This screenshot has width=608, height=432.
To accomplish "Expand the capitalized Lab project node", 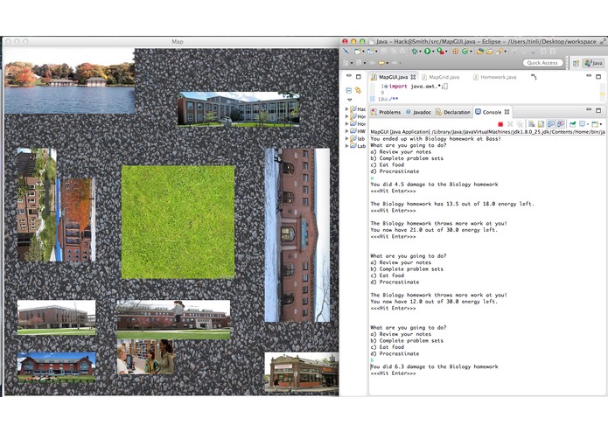I will [346, 146].
